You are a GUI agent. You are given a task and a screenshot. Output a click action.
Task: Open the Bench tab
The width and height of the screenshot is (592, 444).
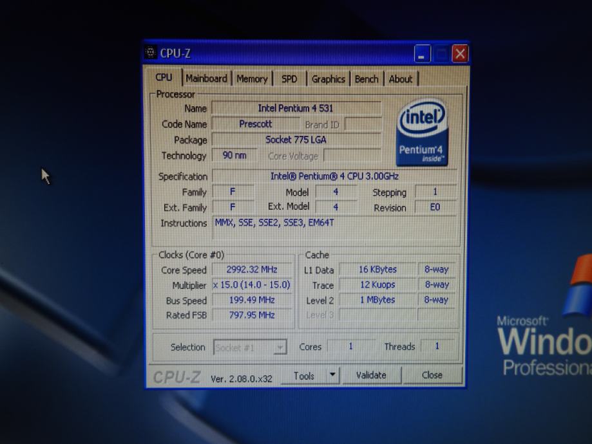coord(367,79)
